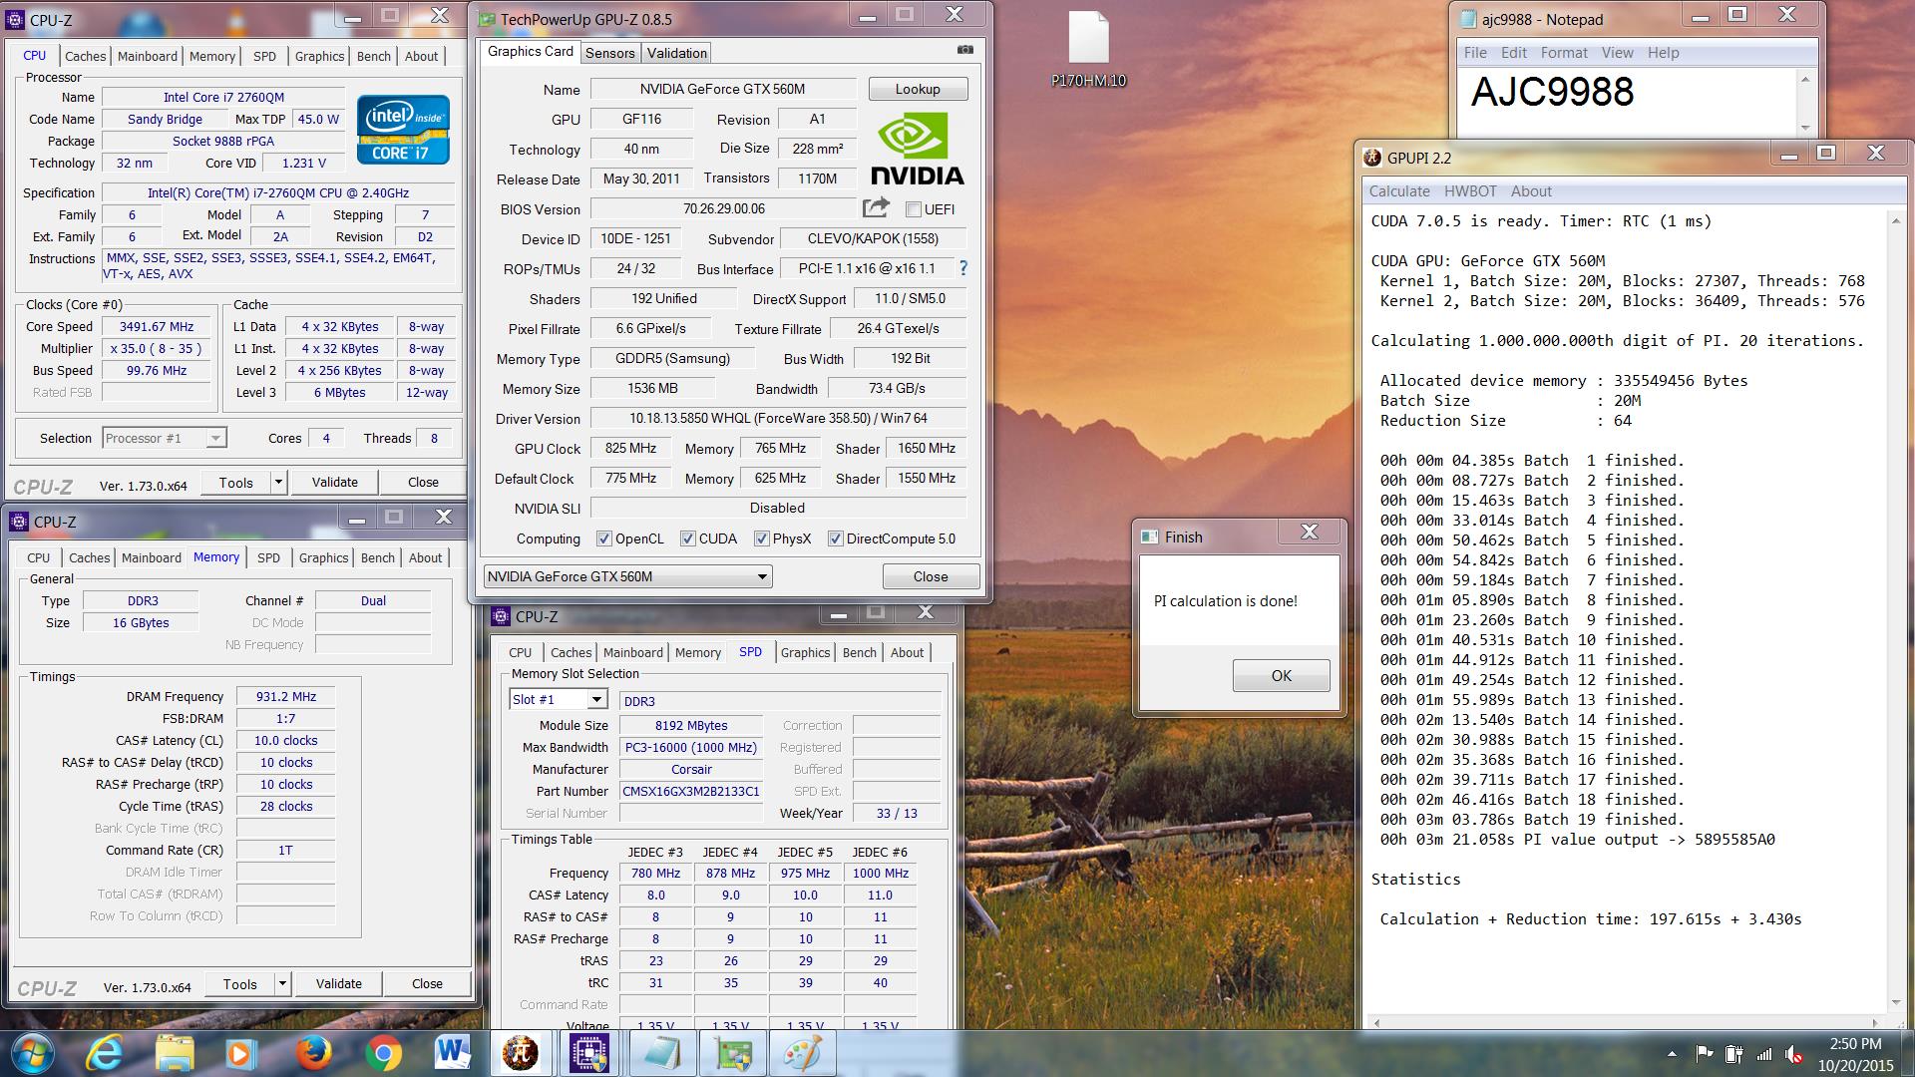1915x1077 pixels.
Task: Open Microsoft Word taskbar icon
Action: click(453, 1053)
